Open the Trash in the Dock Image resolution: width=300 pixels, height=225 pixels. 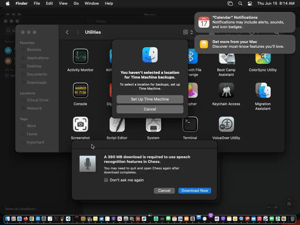292,219
